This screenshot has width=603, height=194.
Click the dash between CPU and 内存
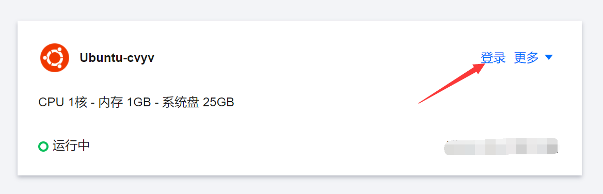[x=93, y=103]
